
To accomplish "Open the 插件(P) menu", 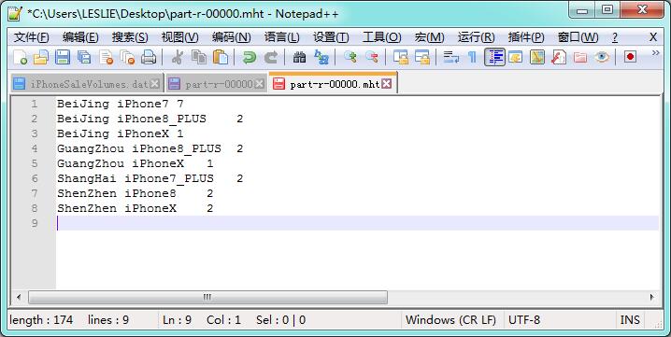I will tap(526, 37).
